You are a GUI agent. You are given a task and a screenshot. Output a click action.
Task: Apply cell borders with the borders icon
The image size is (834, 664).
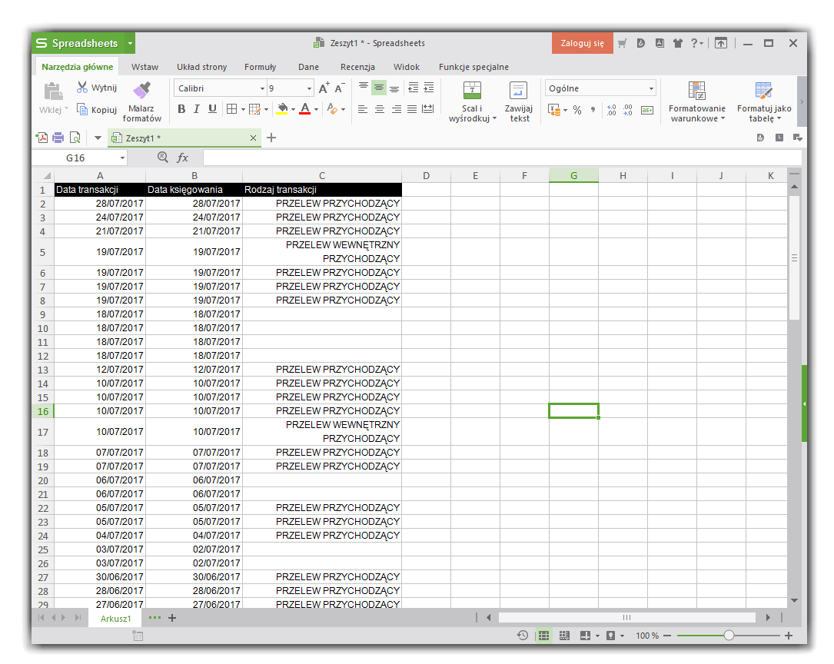pos(231,109)
